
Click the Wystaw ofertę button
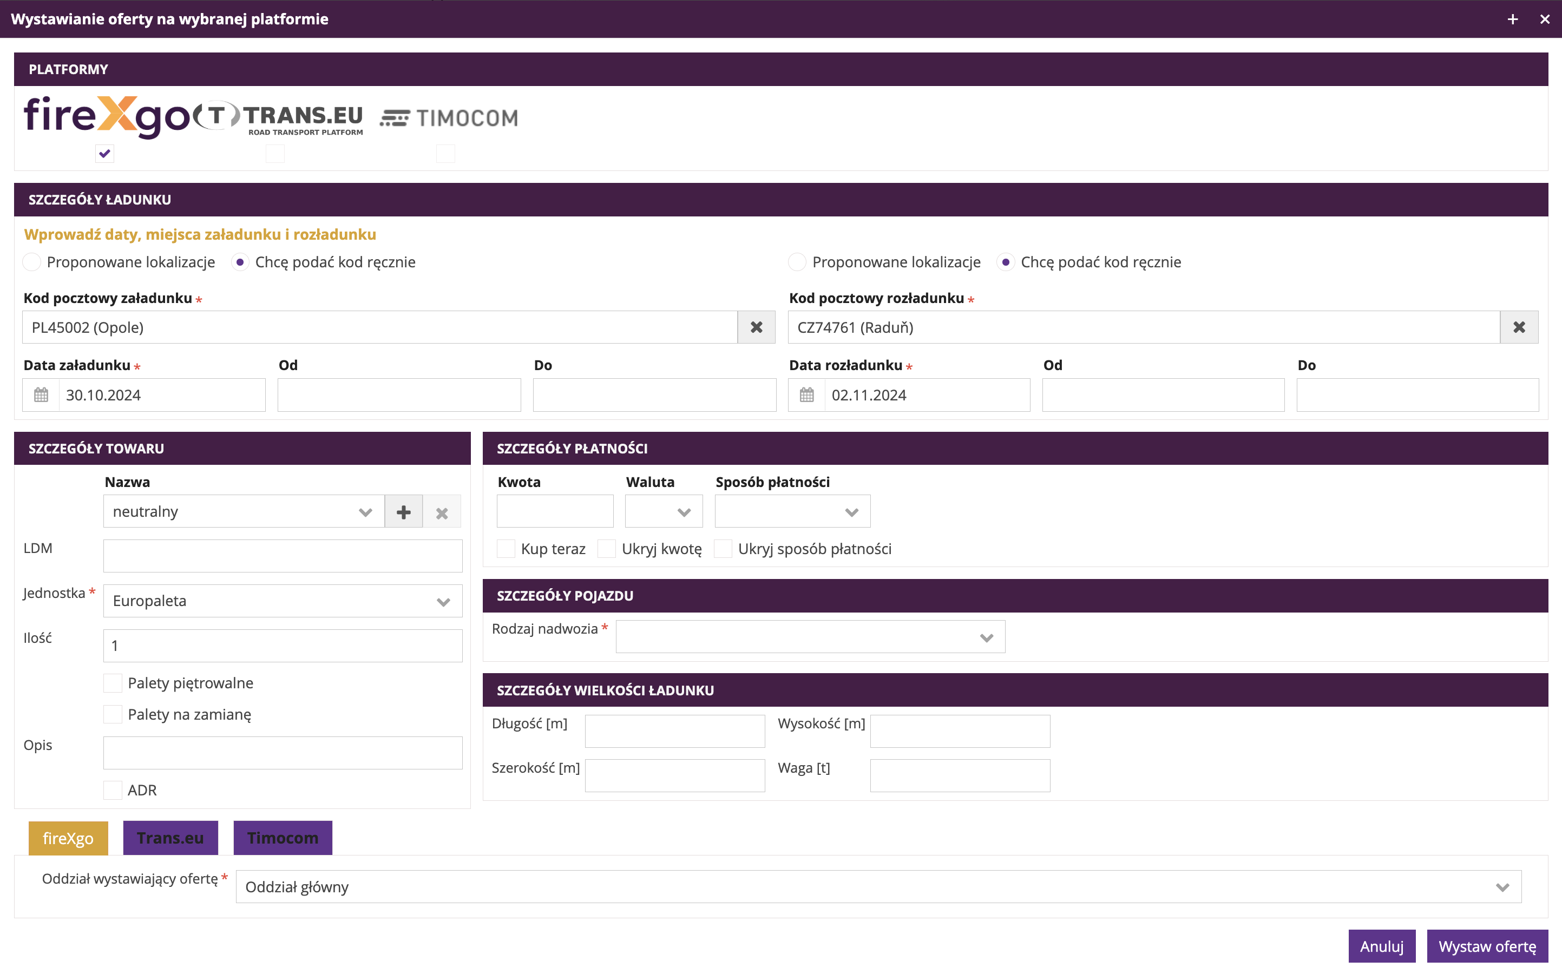tap(1487, 946)
